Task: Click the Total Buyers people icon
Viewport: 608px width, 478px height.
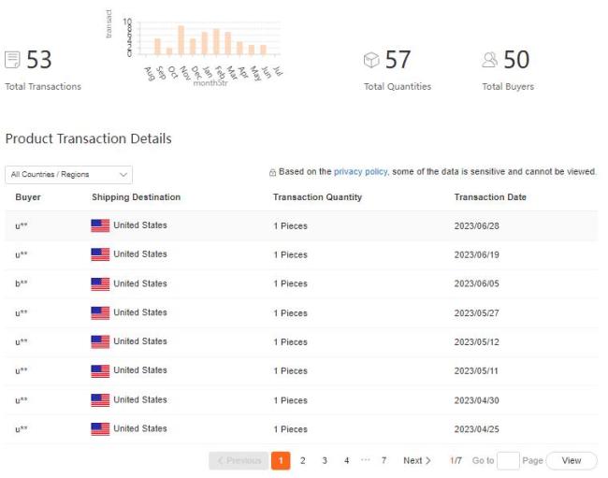Action: coord(490,60)
